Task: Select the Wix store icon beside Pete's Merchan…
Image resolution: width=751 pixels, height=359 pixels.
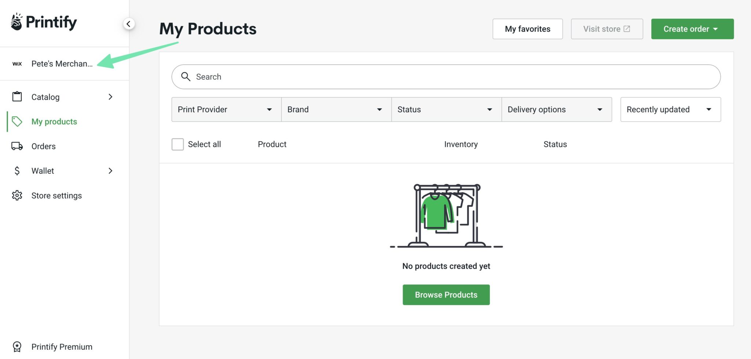Action: 17,63
